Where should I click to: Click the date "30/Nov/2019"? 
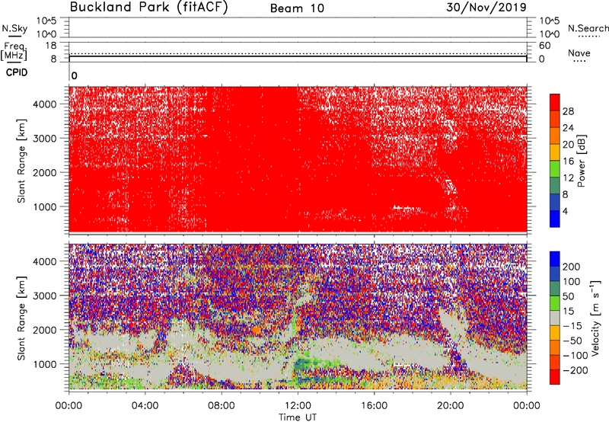point(486,8)
